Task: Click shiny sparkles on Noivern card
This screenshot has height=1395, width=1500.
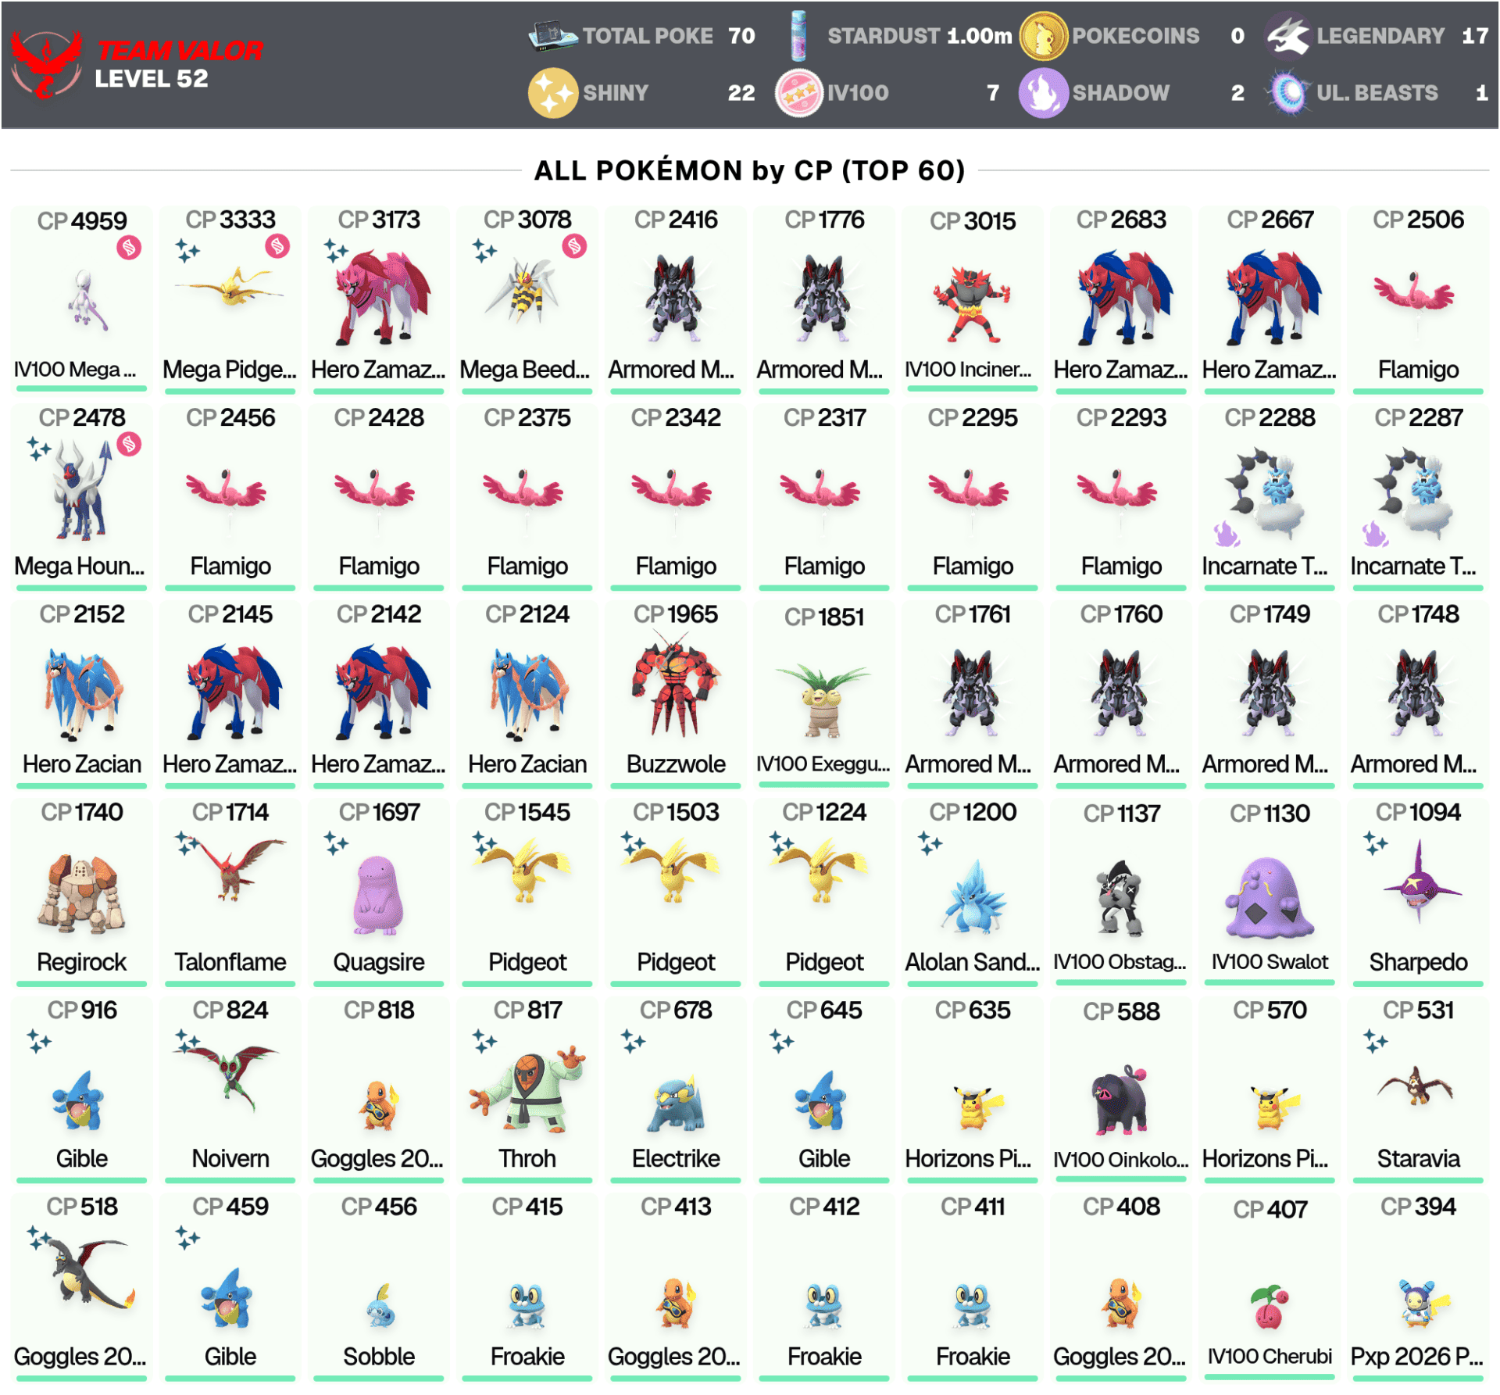Action: point(187,1042)
